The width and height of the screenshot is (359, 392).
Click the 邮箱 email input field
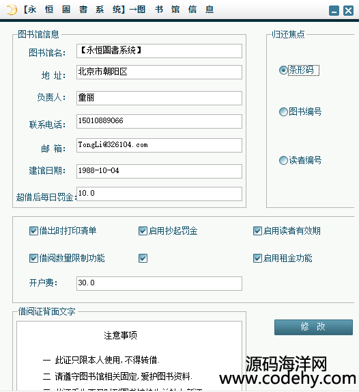159,145
